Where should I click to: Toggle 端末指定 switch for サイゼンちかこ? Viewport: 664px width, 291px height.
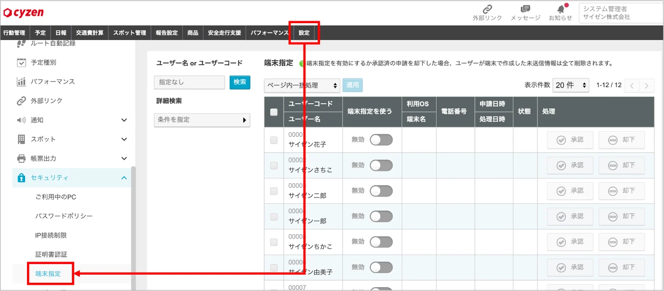click(x=381, y=242)
